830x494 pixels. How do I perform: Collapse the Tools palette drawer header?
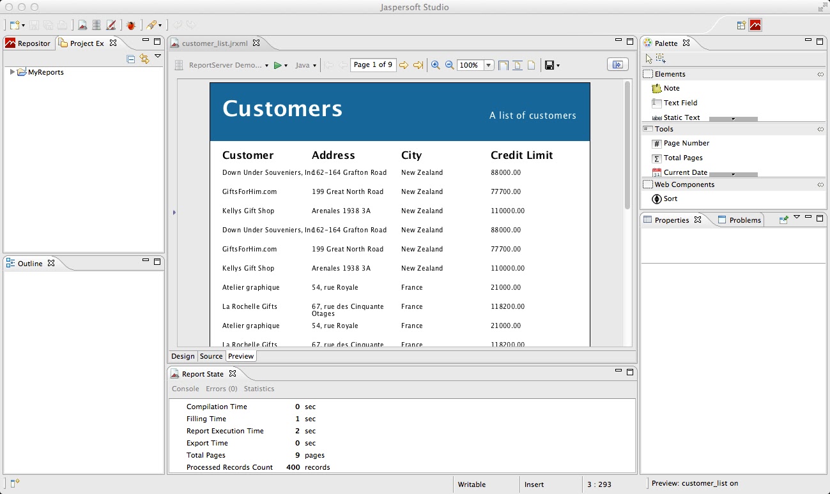734,129
